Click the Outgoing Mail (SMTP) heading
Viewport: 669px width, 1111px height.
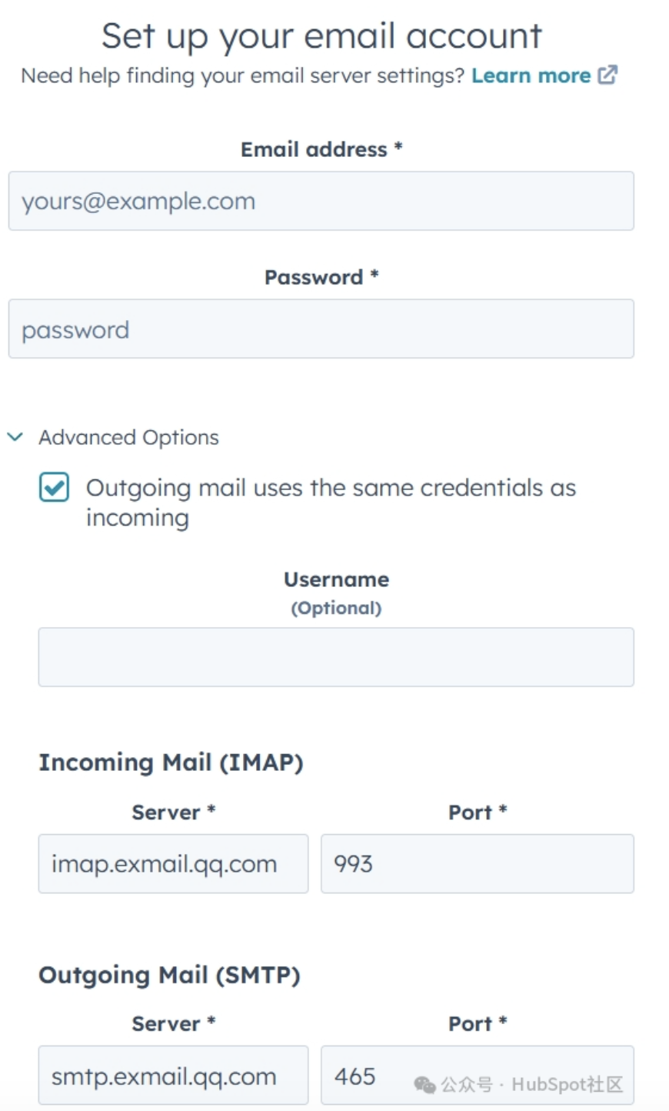click(169, 975)
